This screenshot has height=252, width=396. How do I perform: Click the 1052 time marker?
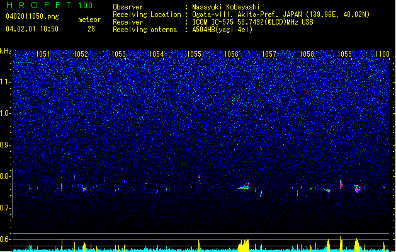(x=81, y=54)
